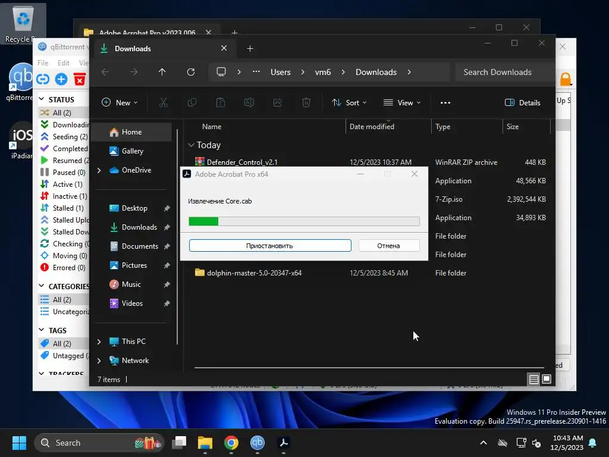Click the Rename icon in toolbar
This screenshot has width=609, height=457.
[x=249, y=102]
